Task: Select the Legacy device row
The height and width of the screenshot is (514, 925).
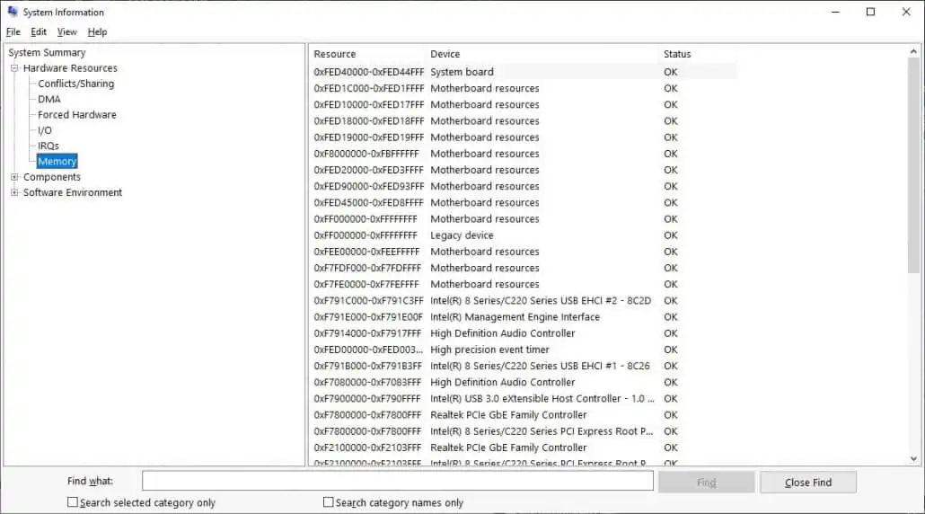Action: pos(524,235)
